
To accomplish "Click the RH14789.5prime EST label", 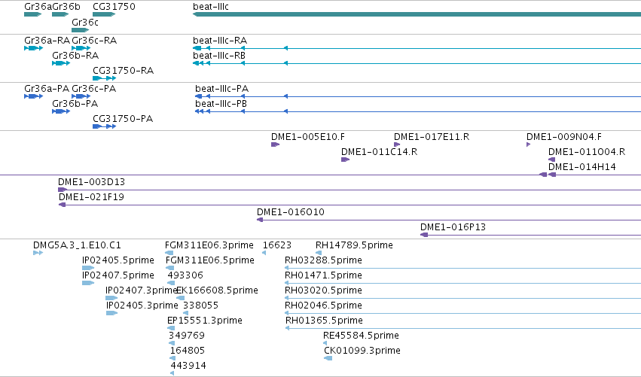I will 354,245.
